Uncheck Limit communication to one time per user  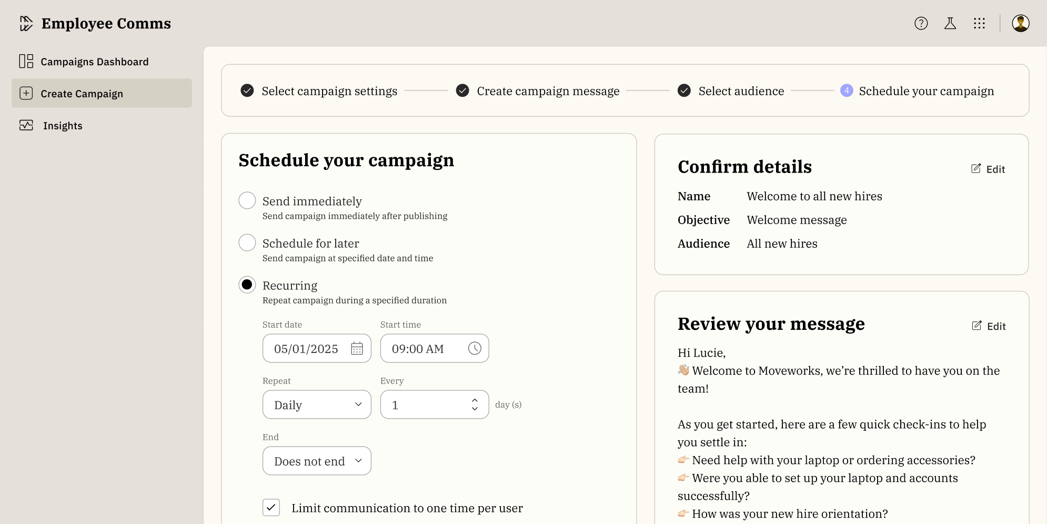tap(271, 508)
